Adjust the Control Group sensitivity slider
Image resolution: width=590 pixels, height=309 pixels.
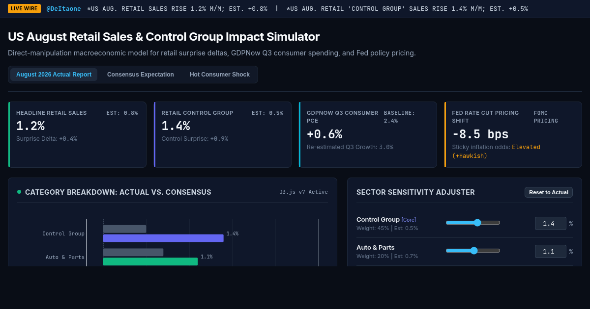pos(473,223)
